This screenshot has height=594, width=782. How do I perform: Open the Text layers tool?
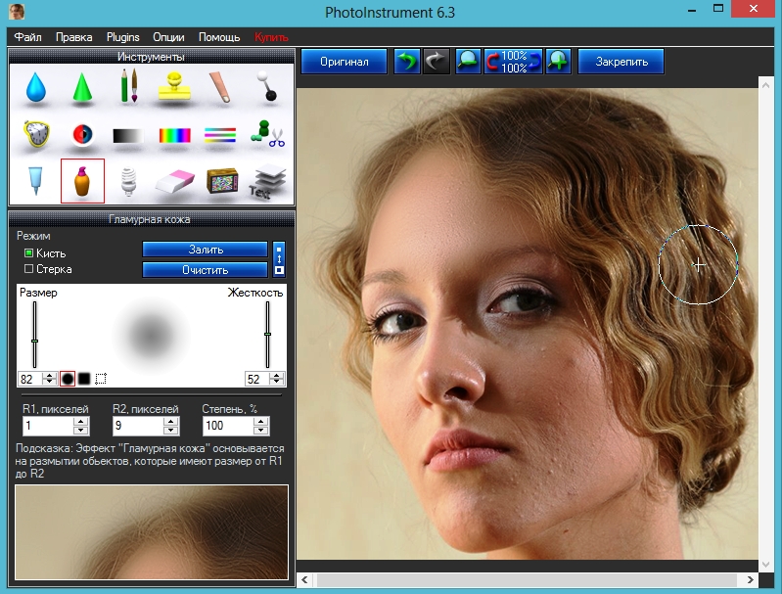tap(266, 180)
